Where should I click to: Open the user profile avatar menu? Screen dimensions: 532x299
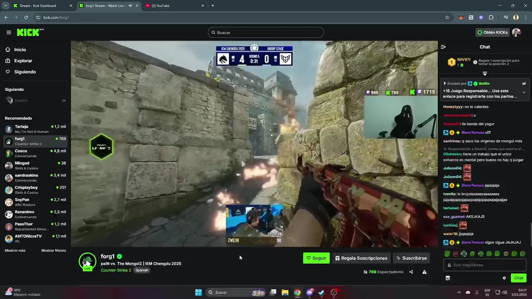coord(516,32)
